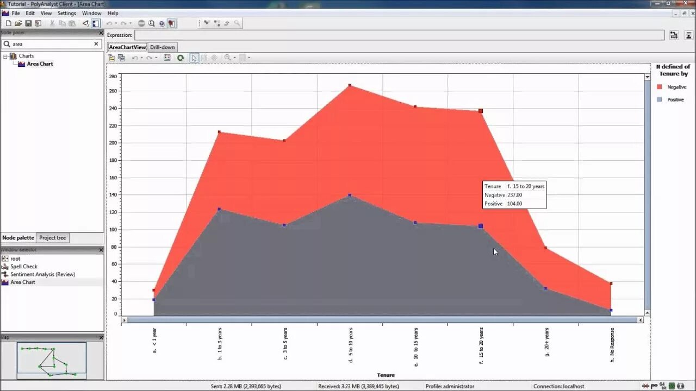Open the File menu

[x=16, y=13]
